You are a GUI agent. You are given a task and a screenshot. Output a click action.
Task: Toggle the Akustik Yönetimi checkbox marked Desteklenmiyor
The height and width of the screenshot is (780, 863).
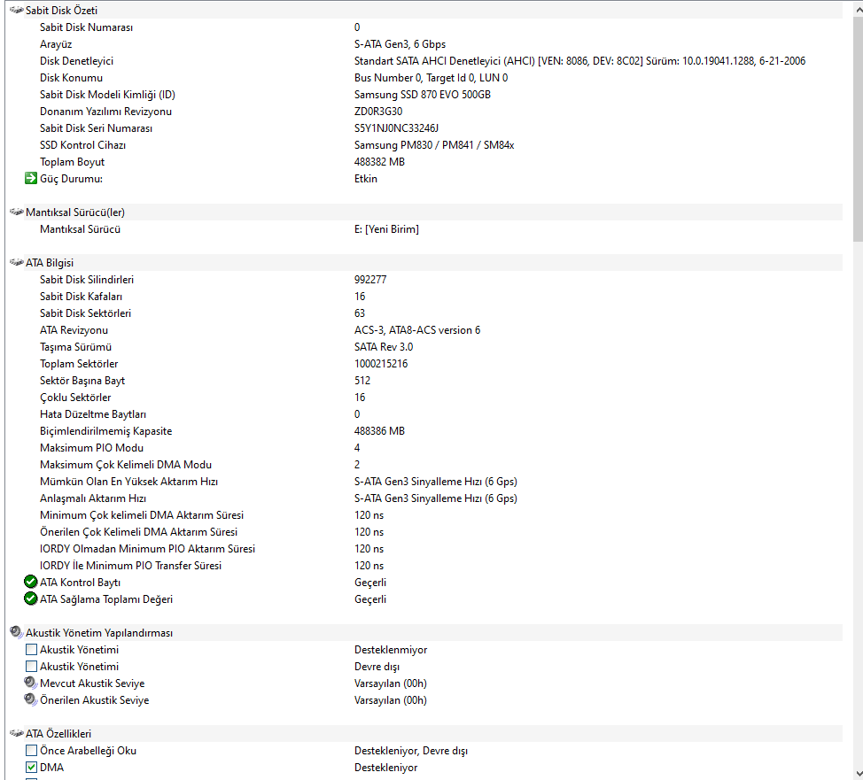tap(31, 649)
